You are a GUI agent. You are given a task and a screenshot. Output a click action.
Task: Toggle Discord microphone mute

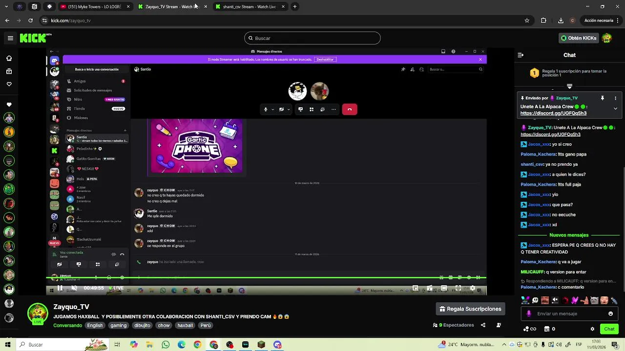pos(266,109)
